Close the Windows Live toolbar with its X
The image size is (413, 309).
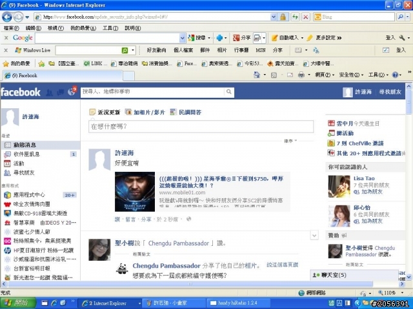[6, 50]
